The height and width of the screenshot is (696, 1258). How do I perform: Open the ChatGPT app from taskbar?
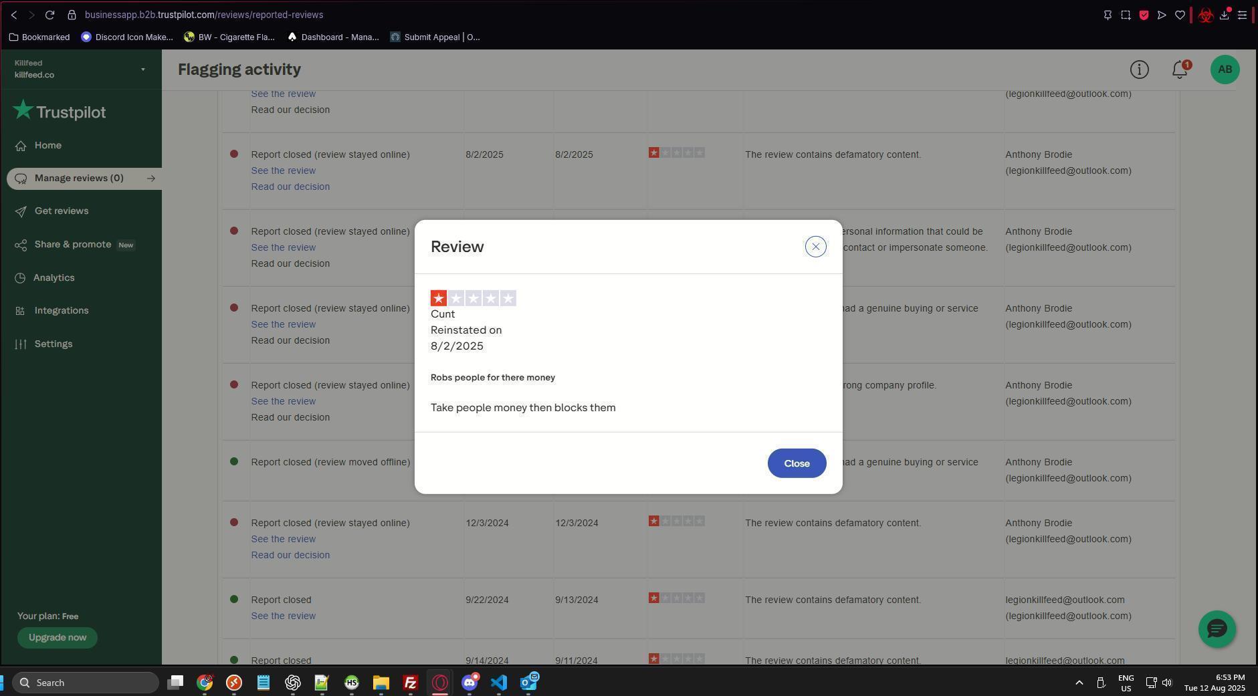click(293, 683)
